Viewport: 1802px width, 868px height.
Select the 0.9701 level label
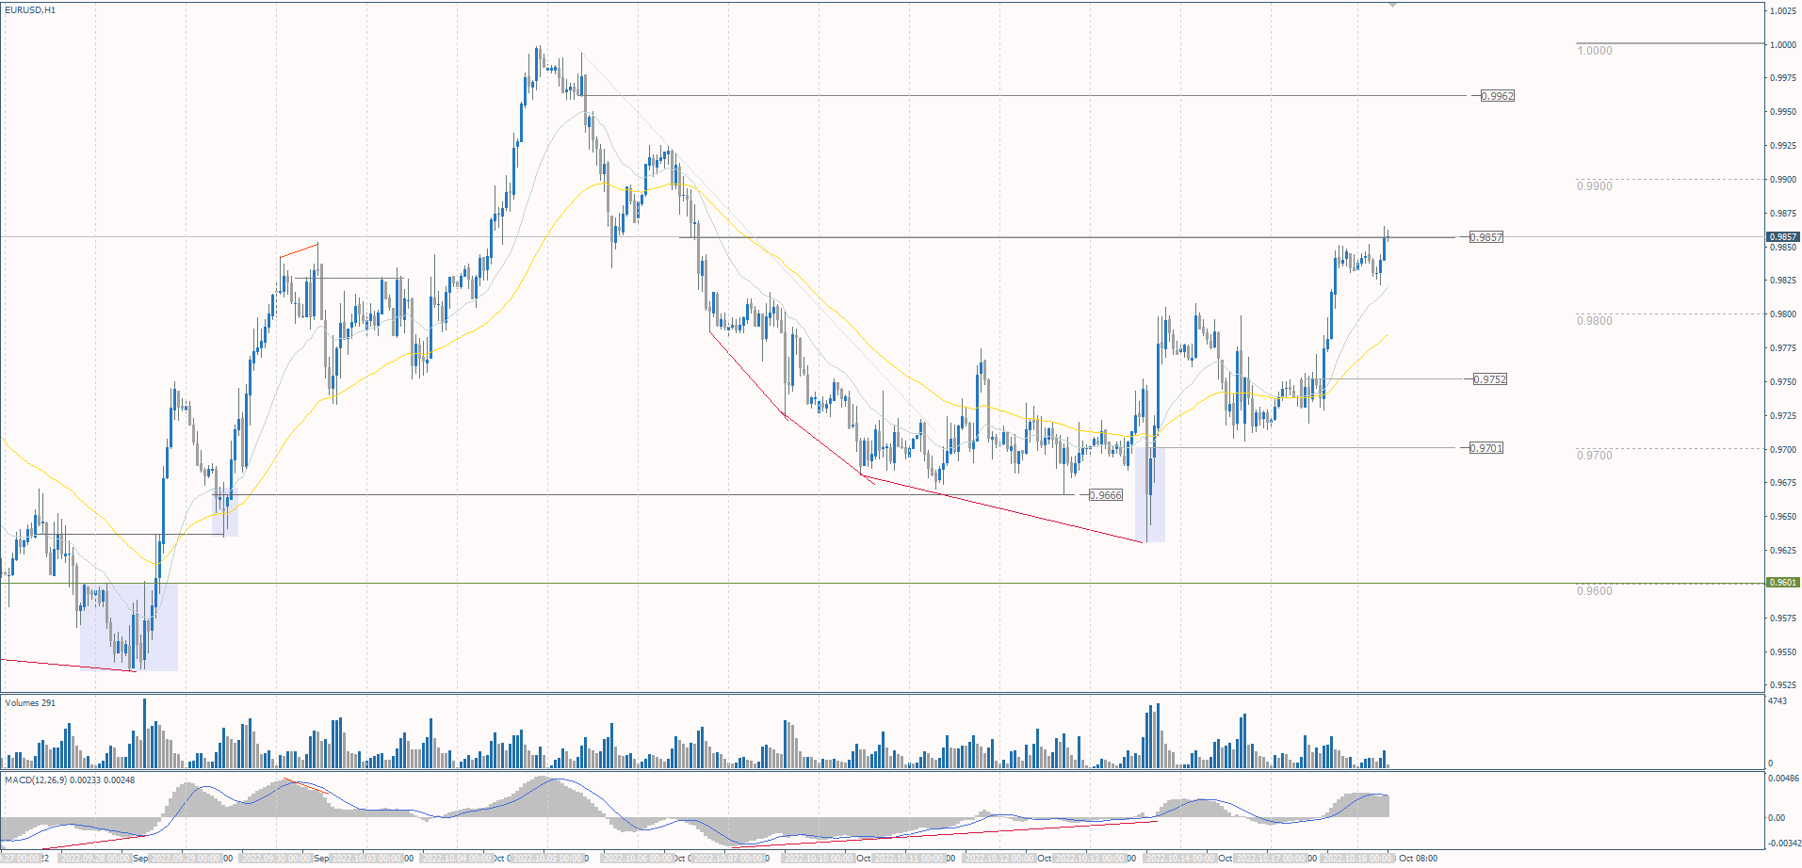coord(1485,448)
